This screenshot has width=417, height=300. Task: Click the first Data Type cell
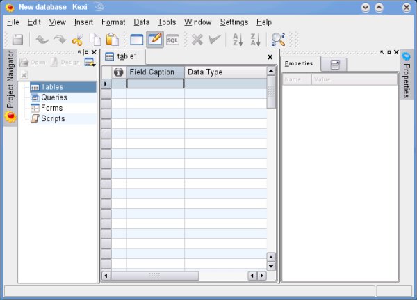point(225,84)
